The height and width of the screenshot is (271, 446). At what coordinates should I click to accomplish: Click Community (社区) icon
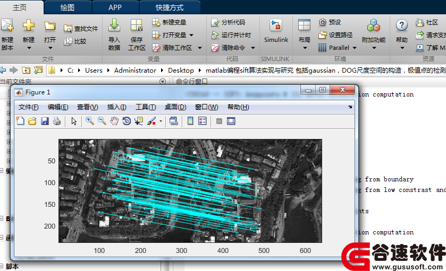click(x=420, y=22)
